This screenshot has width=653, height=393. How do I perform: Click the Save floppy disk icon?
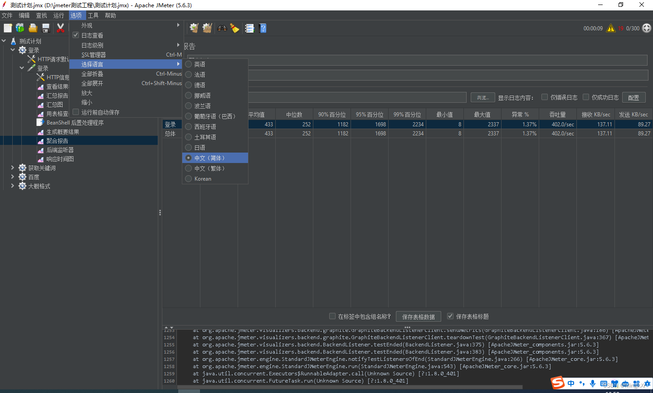(46, 28)
